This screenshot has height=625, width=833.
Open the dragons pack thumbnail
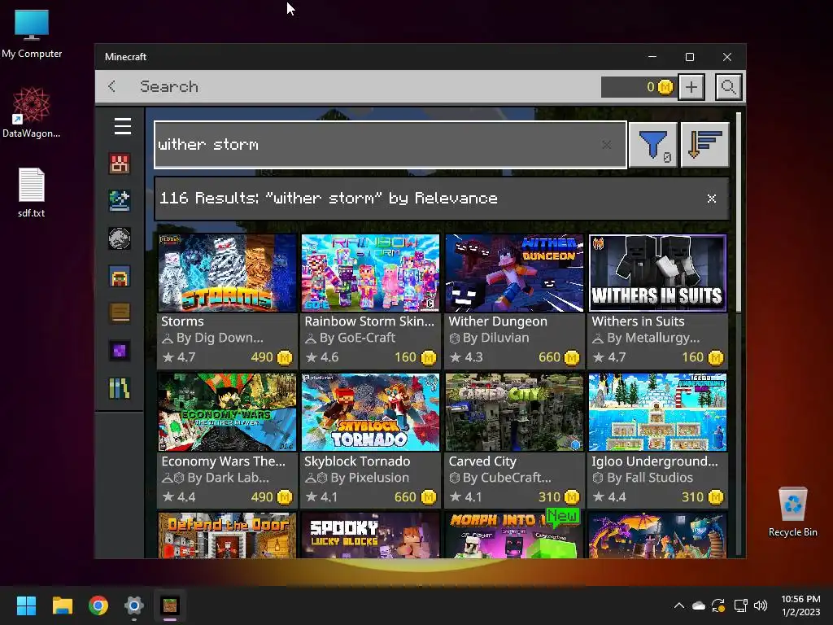click(x=657, y=535)
